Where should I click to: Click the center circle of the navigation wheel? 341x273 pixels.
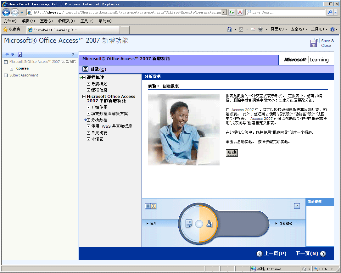tap(199, 224)
